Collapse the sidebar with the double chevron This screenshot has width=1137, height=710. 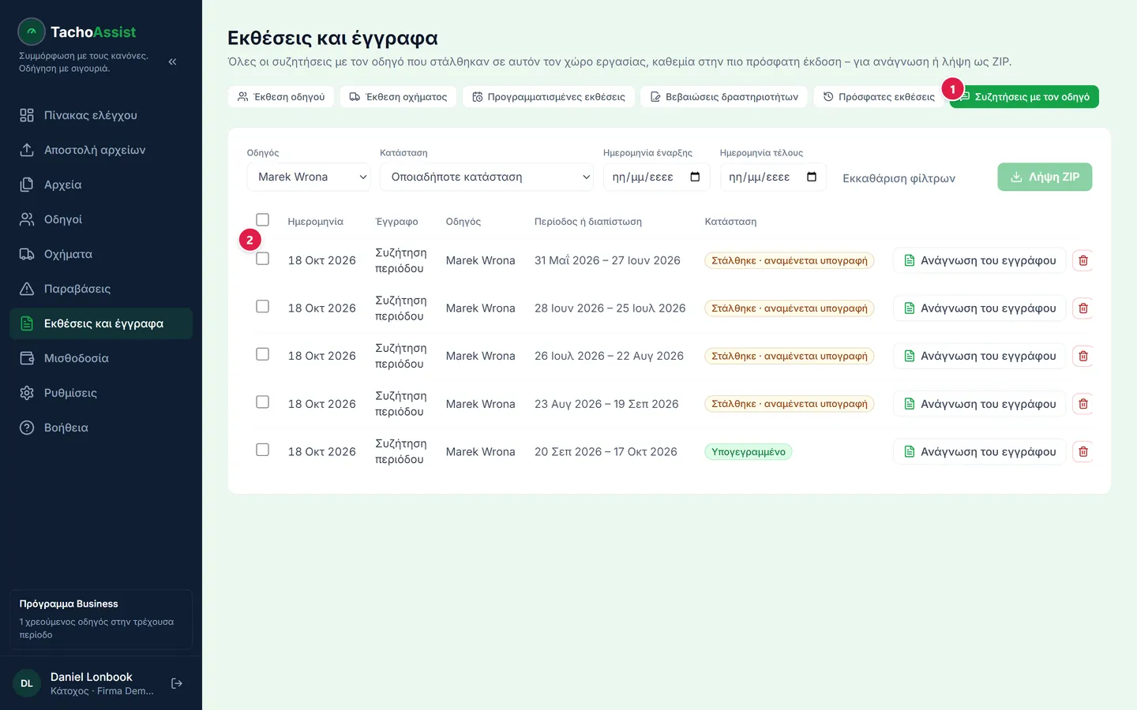point(172,62)
